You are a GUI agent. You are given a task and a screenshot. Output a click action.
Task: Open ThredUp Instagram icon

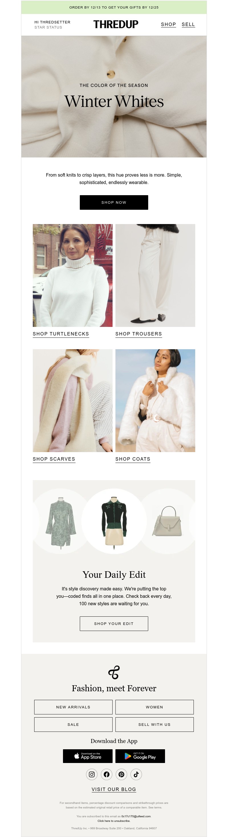[92, 774]
